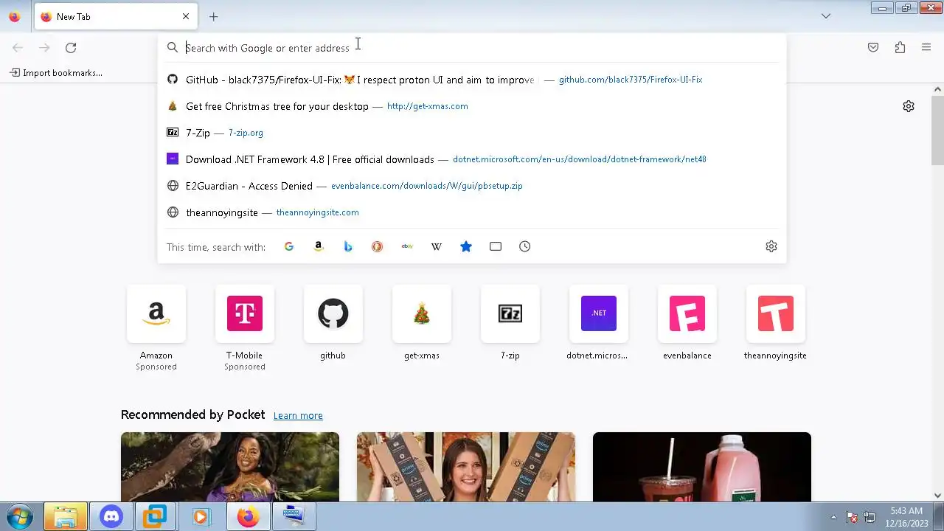
Task: Expand the list all tabs chevron
Action: [x=826, y=16]
